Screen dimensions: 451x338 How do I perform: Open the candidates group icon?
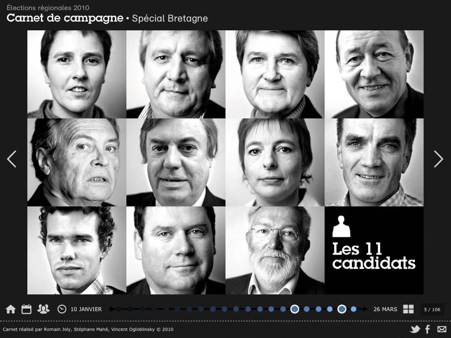43,309
